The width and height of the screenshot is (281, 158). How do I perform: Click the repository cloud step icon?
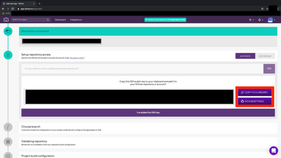click(8, 31)
